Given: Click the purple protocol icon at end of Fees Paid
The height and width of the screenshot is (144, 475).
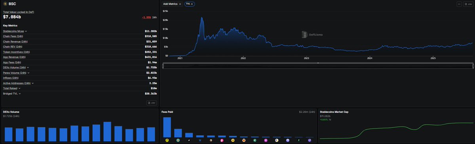Looking at the screenshot, I should point(310,140).
